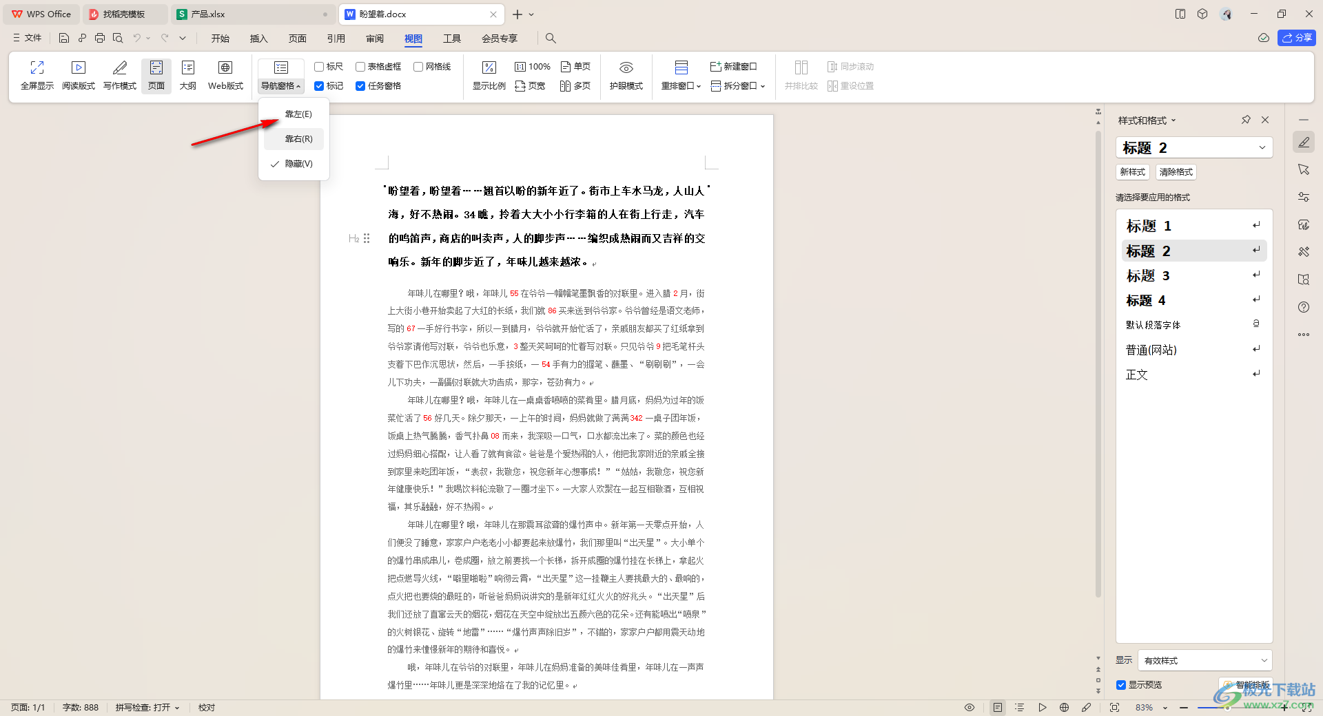Click the globe Web view status icon
The image size is (1323, 716).
(x=1064, y=708)
